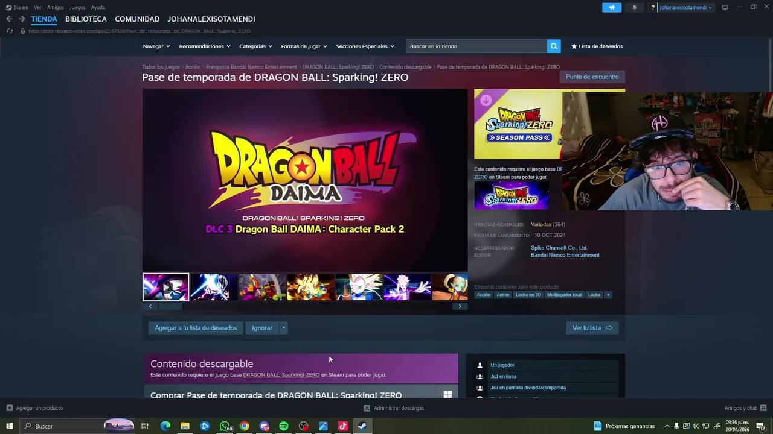Screen dimensions: 773x434
Task: Click the Ver tu lista button
Action: click(x=592, y=328)
